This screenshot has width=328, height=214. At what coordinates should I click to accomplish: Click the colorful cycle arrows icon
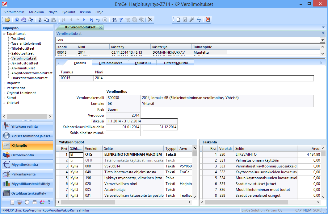coord(42,202)
